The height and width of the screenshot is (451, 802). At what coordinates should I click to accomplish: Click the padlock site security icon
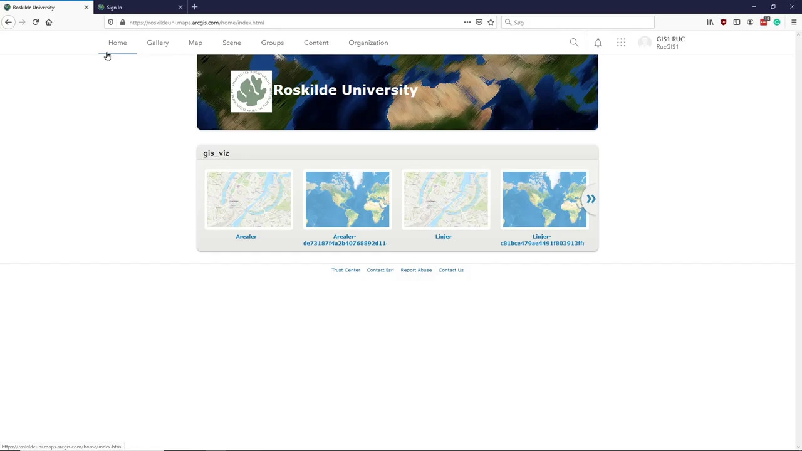pyautogui.click(x=122, y=23)
